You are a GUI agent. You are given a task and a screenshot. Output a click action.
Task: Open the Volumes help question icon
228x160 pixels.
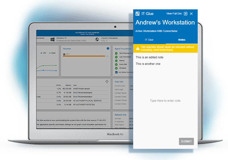pyautogui.click(x=108, y=48)
